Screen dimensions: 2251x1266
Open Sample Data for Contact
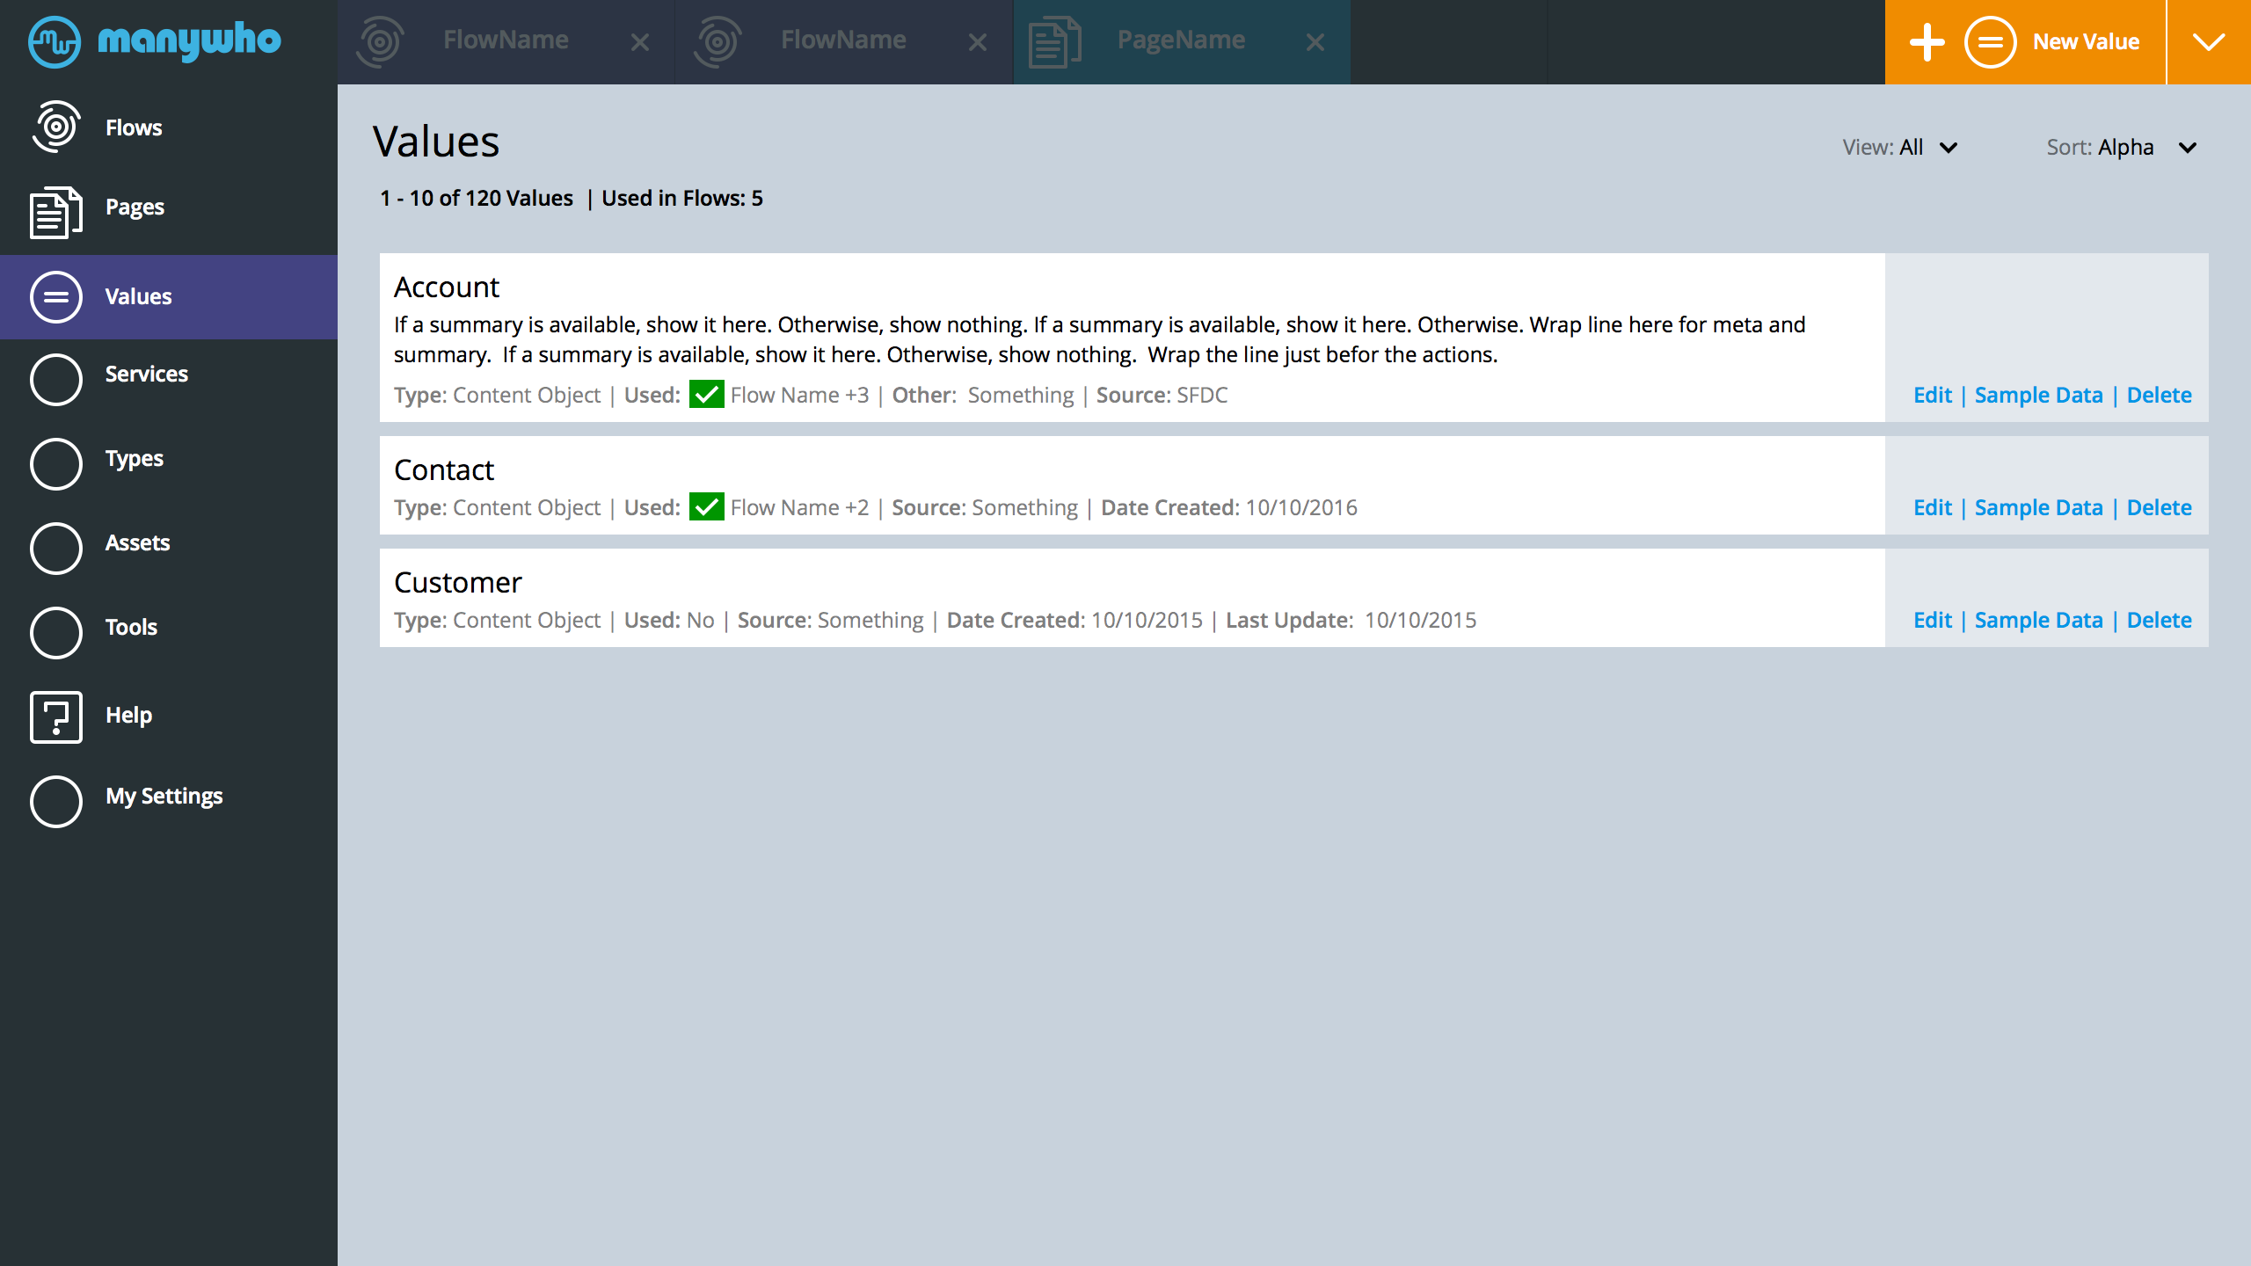point(2038,507)
